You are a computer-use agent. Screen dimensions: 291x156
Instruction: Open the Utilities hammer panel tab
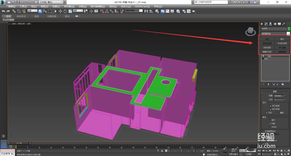(x=284, y=24)
